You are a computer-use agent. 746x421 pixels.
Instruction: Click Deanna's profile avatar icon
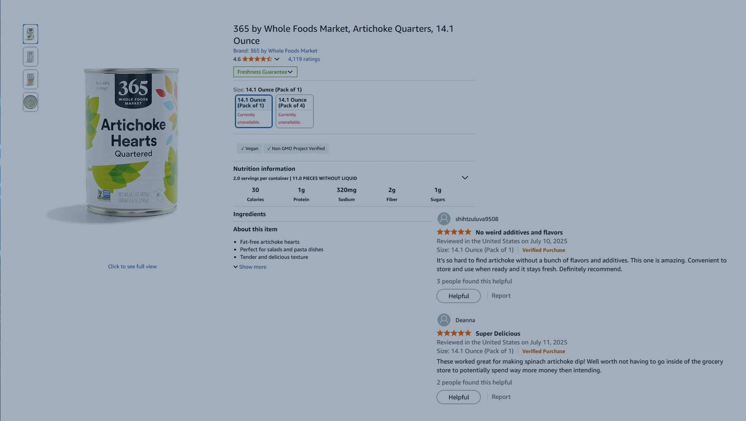(x=444, y=320)
